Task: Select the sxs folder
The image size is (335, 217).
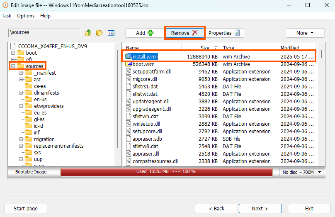Action: pyautogui.click(x=37, y=152)
